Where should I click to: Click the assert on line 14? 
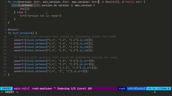click(x=53, y=50)
